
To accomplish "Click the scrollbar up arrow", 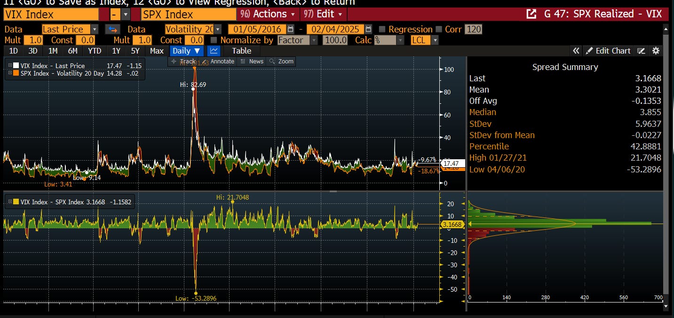I will [666, 29].
